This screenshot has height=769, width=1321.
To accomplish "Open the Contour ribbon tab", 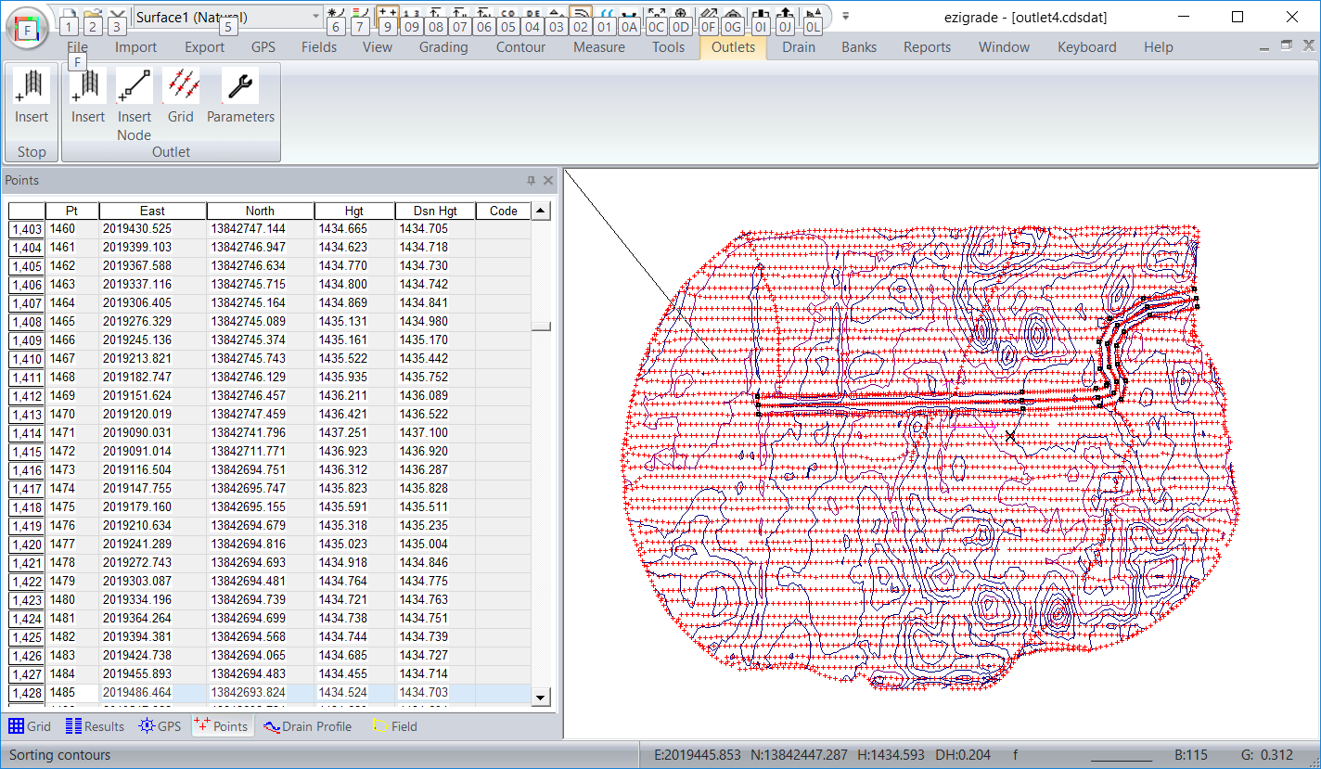I will [520, 47].
